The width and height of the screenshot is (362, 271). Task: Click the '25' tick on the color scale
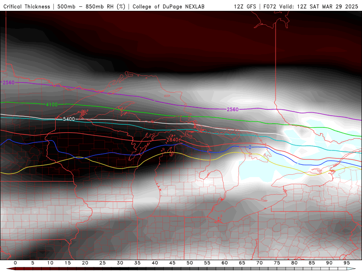[103, 263]
